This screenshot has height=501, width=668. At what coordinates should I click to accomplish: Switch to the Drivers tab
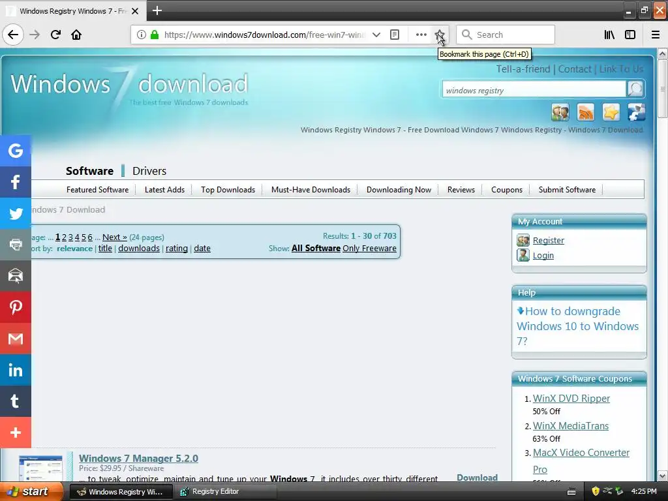click(x=149, y=171)
